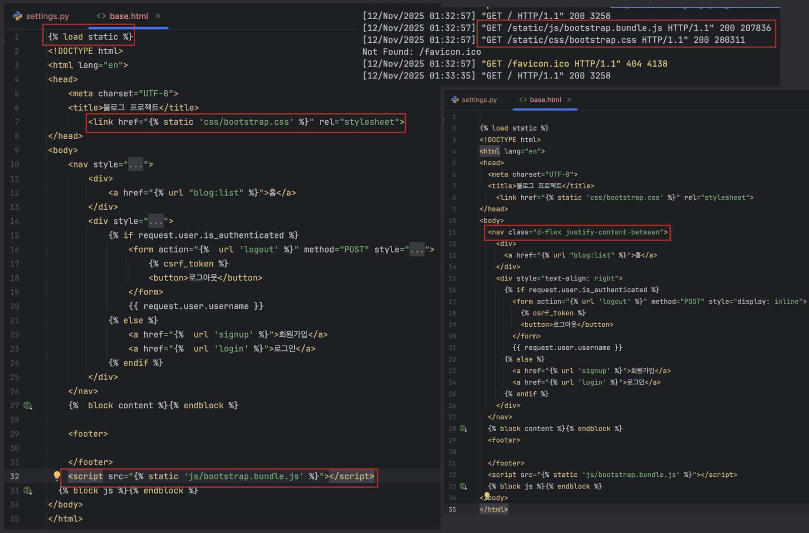Viewport: 809px width, 533px height.
Task: Click '{% load static %}' line in left editor
Action: (x=90, y=37)
